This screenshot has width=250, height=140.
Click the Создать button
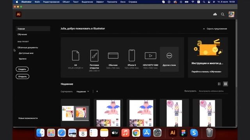pos(22,69)
